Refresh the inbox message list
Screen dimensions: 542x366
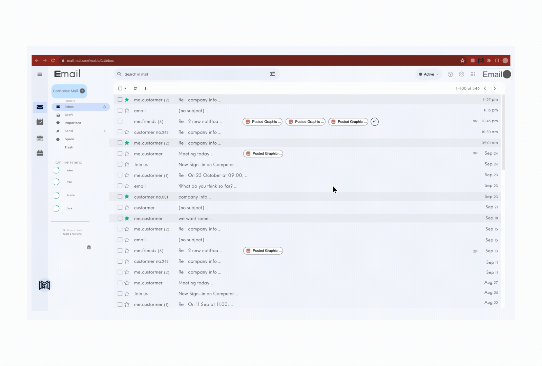135,88
